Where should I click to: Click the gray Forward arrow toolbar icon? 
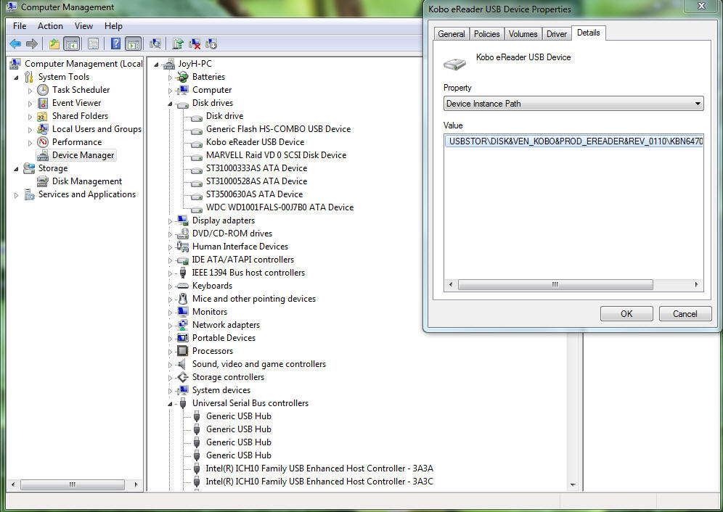pos(32,44)
